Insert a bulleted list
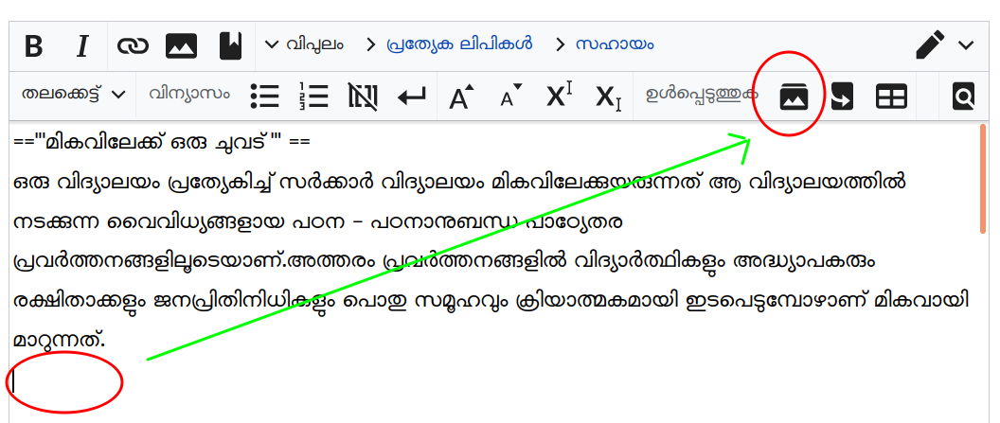Viewport: 1000px width, 423px height. tap(264, 96)
